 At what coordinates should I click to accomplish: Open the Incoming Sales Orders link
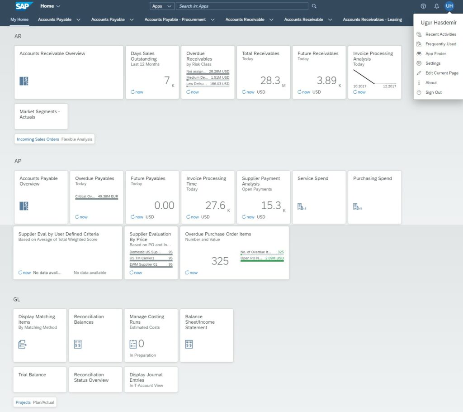(38, 139)
